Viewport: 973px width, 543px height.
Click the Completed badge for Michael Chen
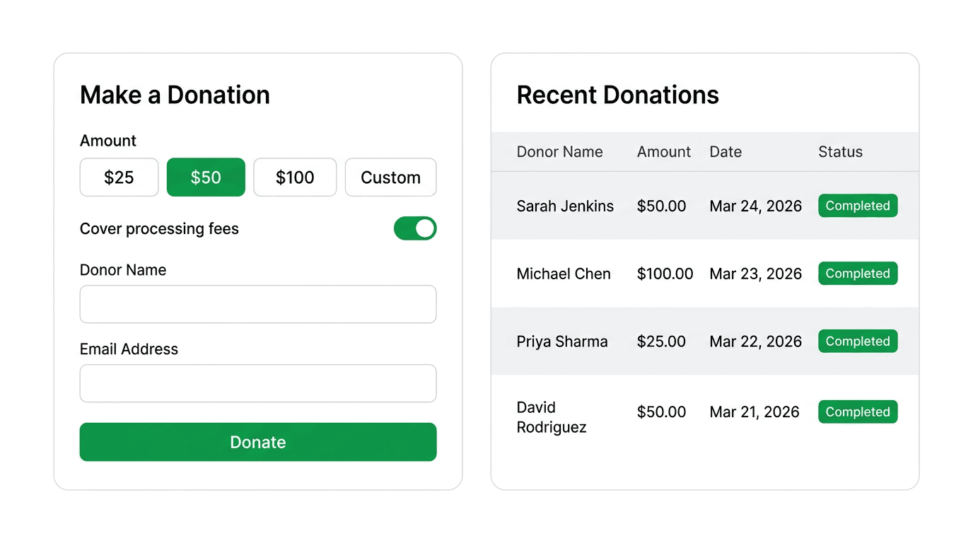[x=857, y=274]
